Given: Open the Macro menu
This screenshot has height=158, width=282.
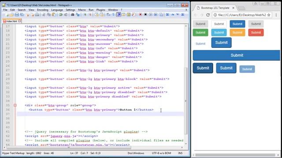Looking at the screenshot, I should pos(82,10).
